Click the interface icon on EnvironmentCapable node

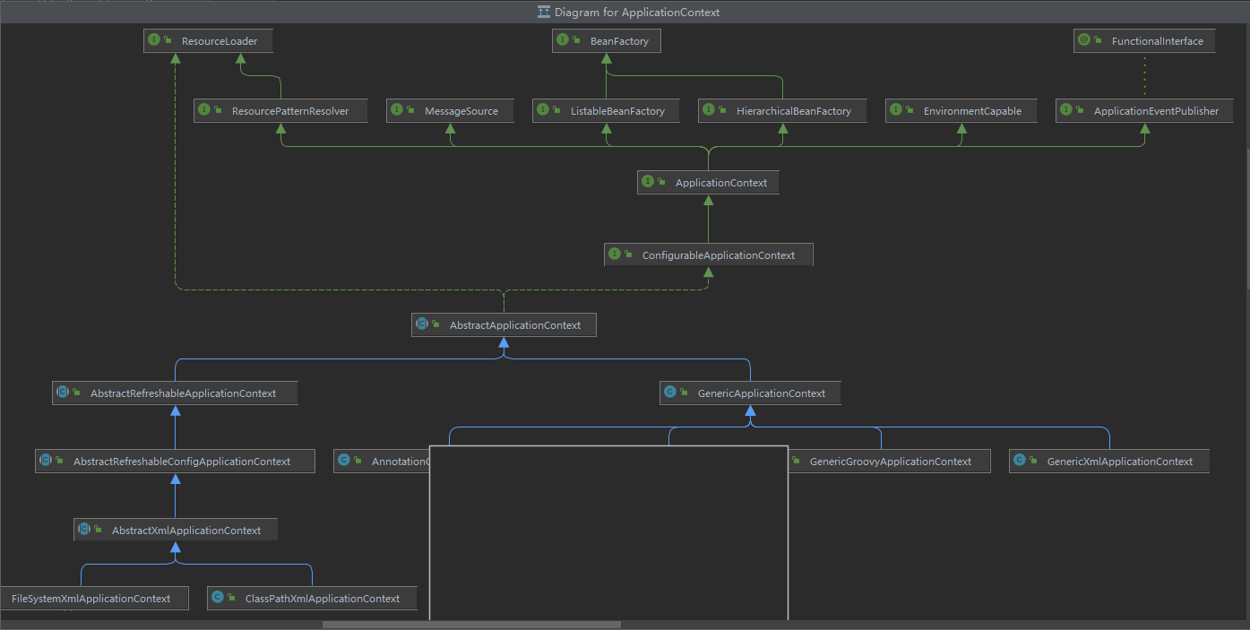click(896, 110)
